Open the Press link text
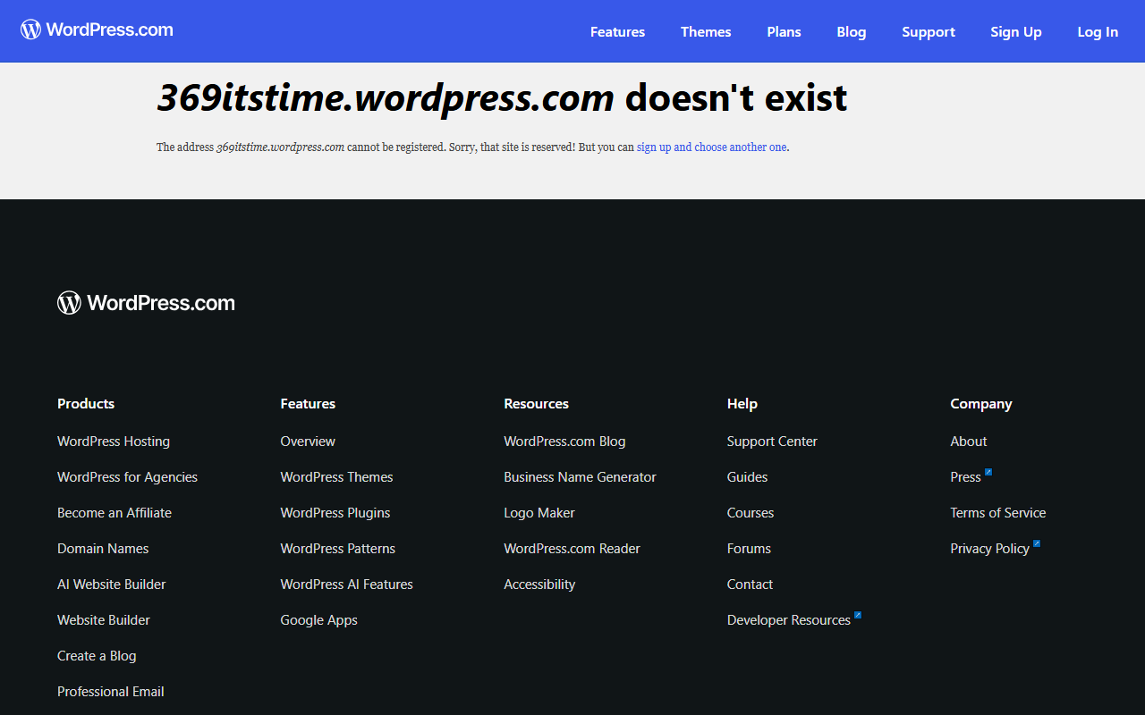 pos(965,477)
